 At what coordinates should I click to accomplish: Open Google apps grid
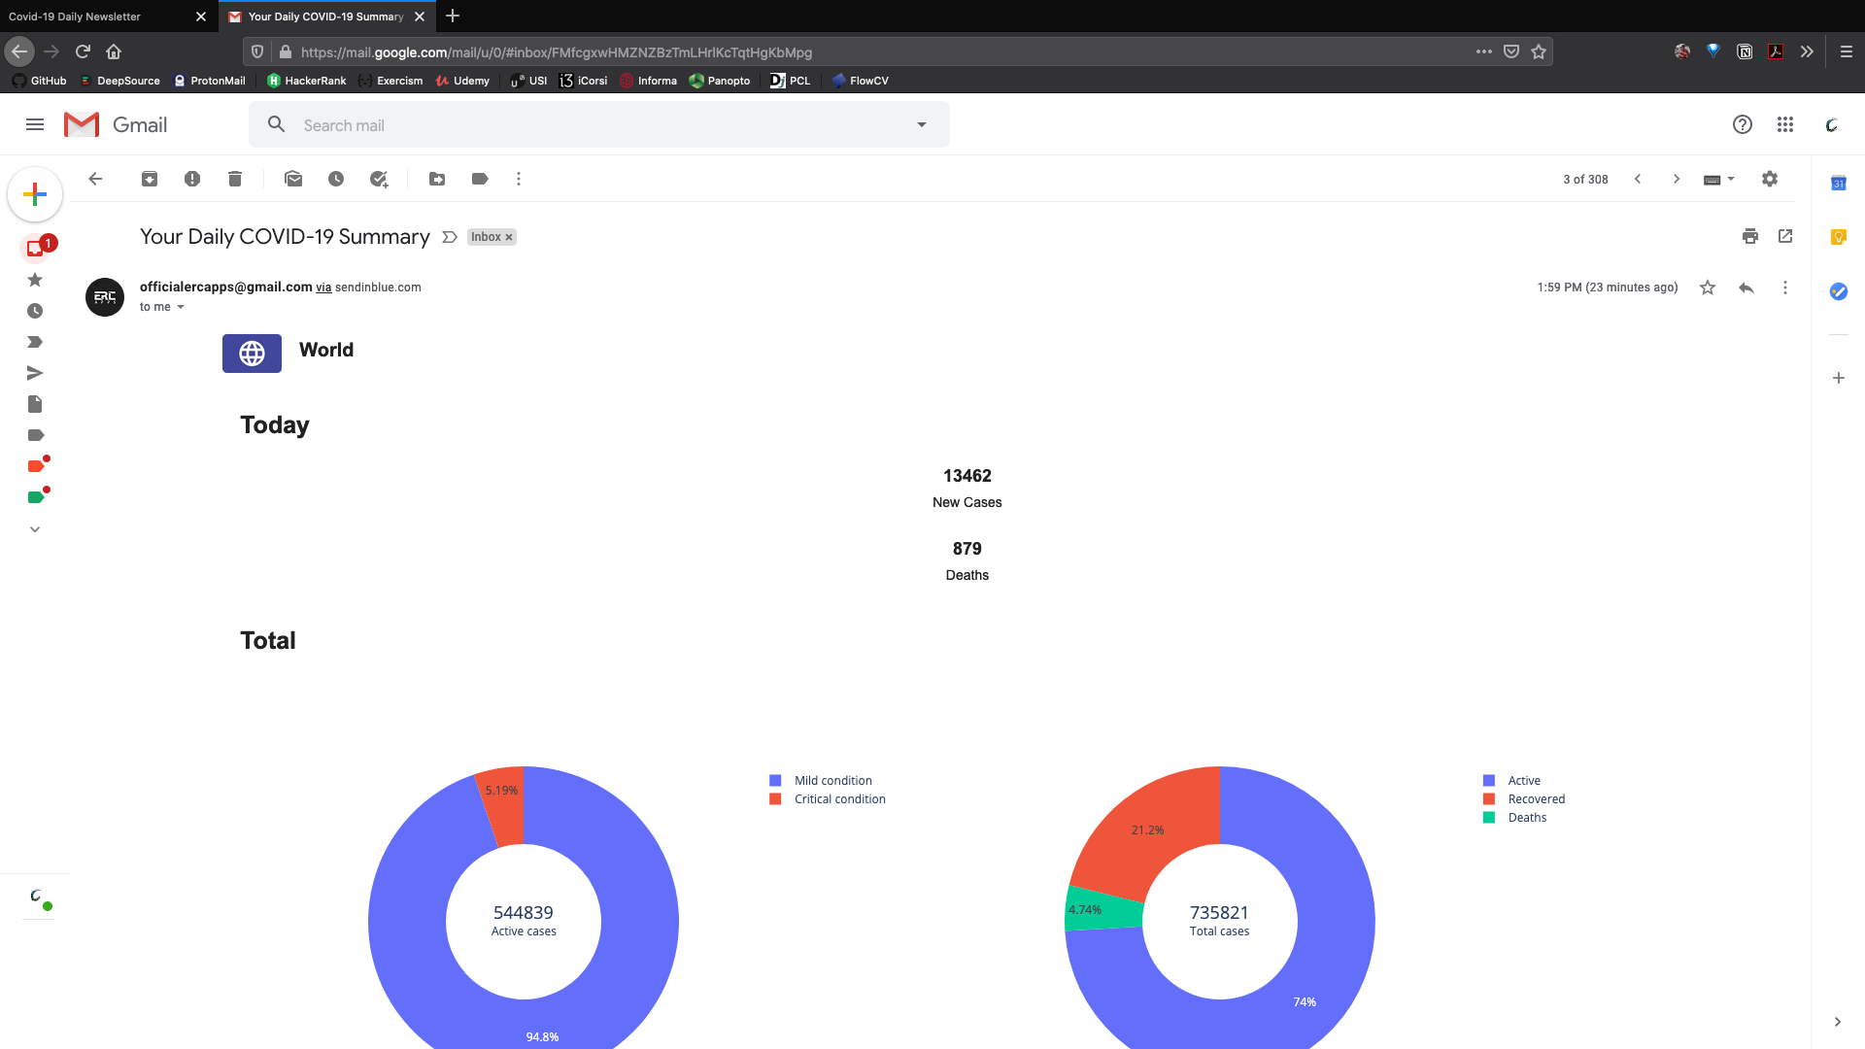click(1785, 124)
